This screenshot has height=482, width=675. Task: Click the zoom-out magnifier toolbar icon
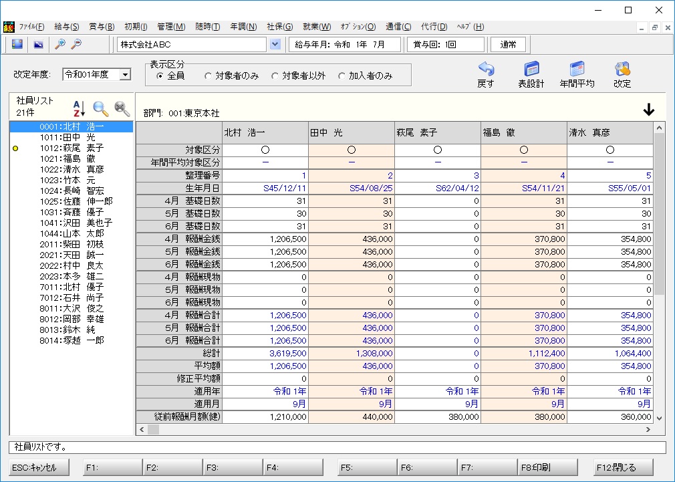point(76,44)
